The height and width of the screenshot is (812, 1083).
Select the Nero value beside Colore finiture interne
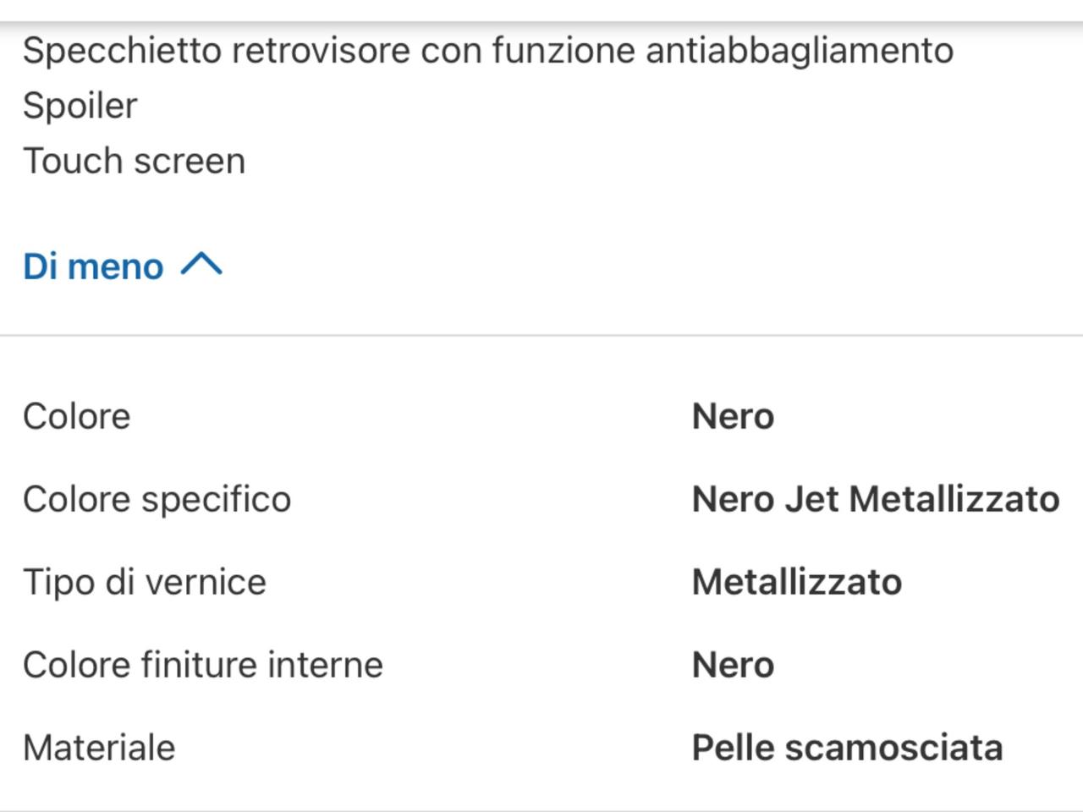[733, 665]
